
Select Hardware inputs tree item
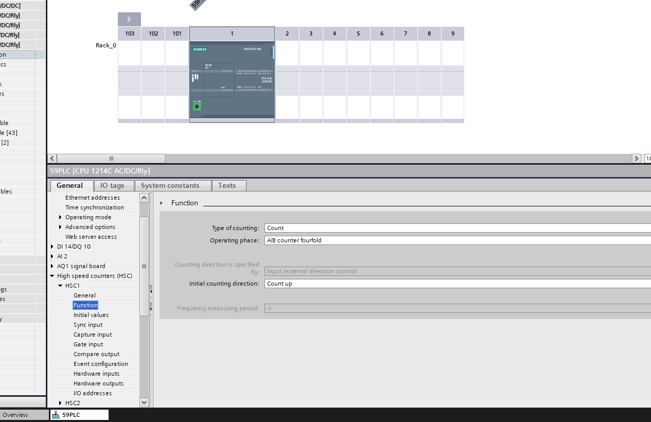97,374
